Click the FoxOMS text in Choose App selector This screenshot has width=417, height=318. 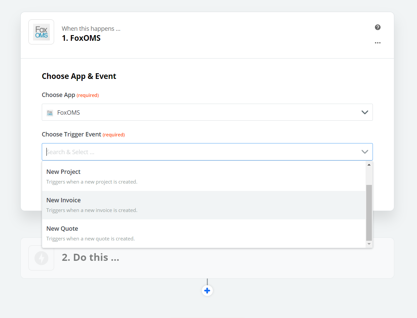(x=68, y=113)
